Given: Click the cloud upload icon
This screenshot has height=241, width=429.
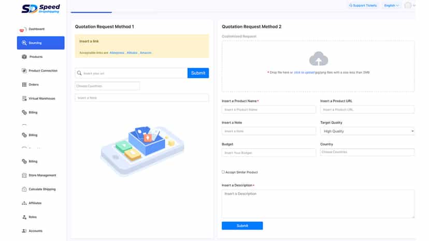Looking at the screenshot, I should 319,58.
